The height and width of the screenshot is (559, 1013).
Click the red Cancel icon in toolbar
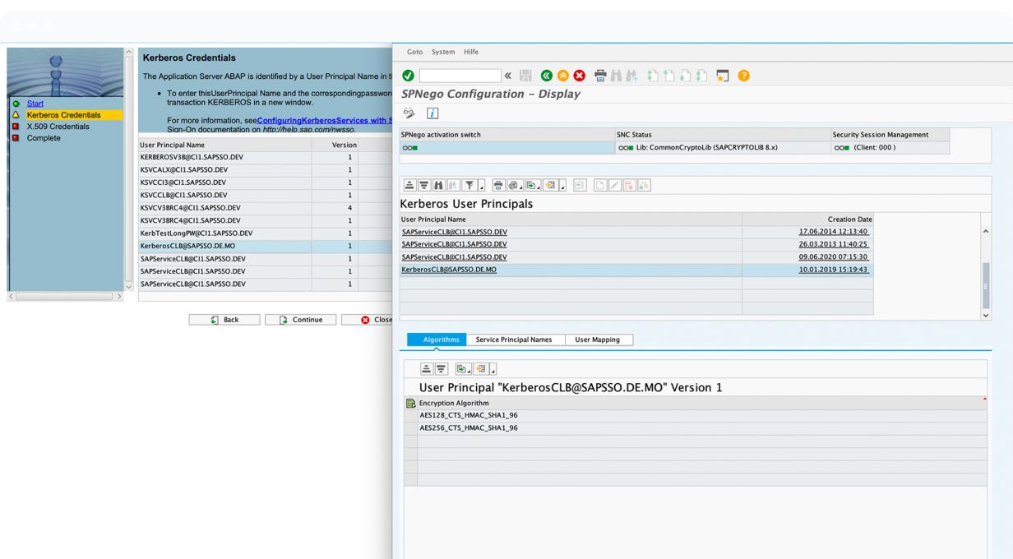(580, 76)
